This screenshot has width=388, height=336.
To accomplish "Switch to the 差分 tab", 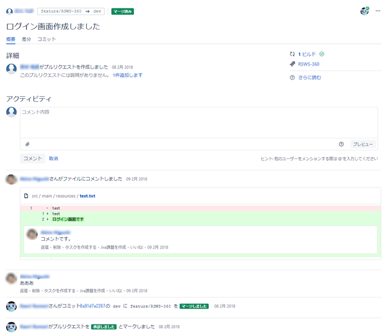I will [x=26, y=39].
